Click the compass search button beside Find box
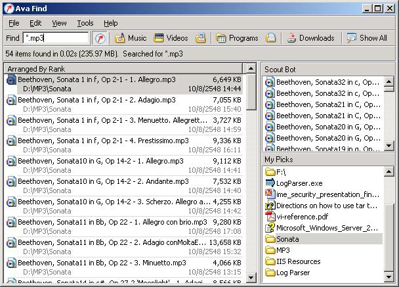Screen dimensions: 399x287 pyautogui.click(x=99, y=38)
